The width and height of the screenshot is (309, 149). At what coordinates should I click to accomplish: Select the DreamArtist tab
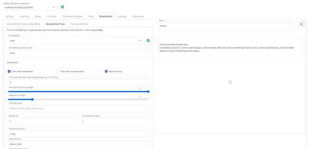pos(106,16)
